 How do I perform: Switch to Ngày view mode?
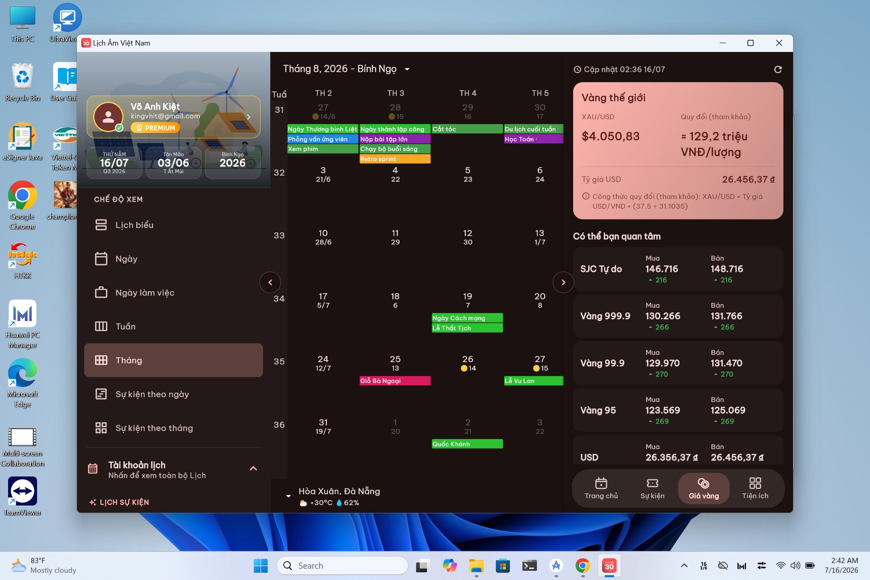click(x=173, y=259)
